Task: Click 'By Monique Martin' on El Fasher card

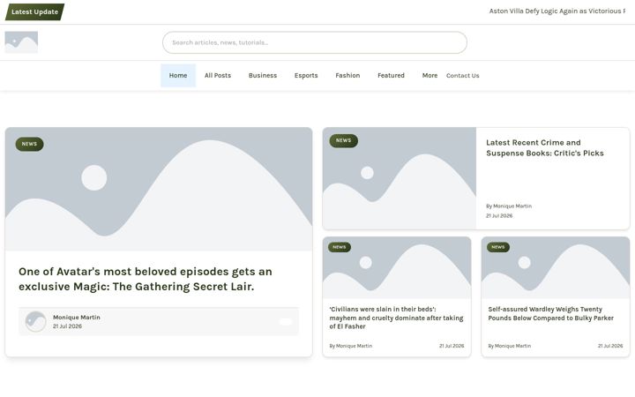Action: (351, 346)
